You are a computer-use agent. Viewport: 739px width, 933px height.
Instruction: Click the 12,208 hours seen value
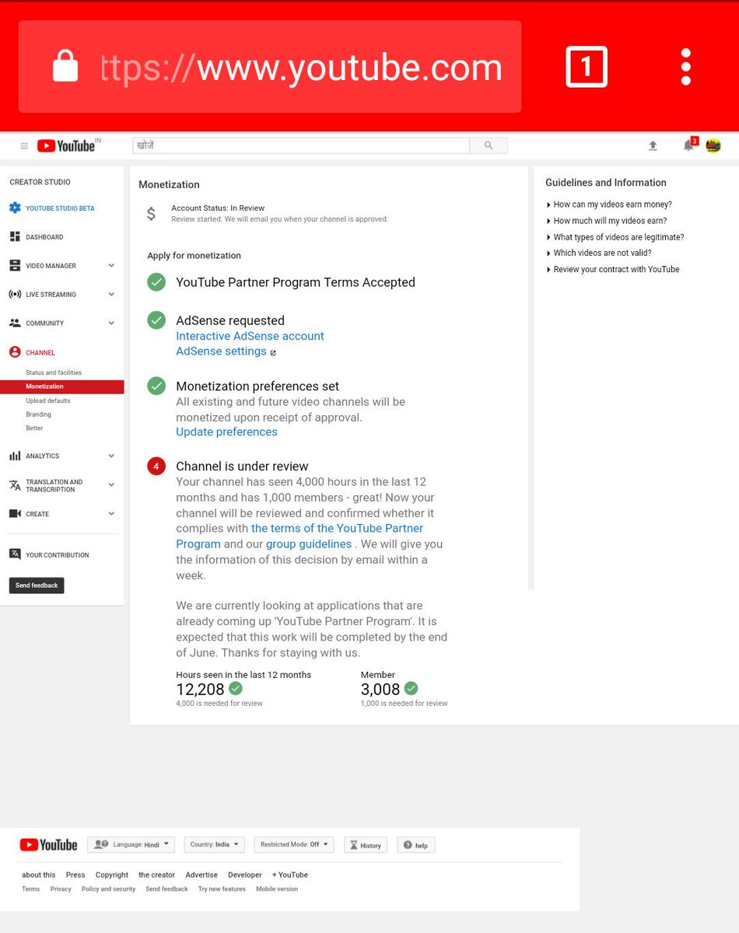tap(200, 689)
